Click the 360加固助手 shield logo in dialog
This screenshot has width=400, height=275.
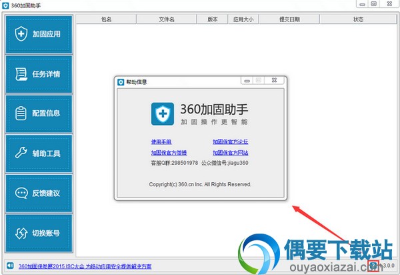(x=163, y=114)
